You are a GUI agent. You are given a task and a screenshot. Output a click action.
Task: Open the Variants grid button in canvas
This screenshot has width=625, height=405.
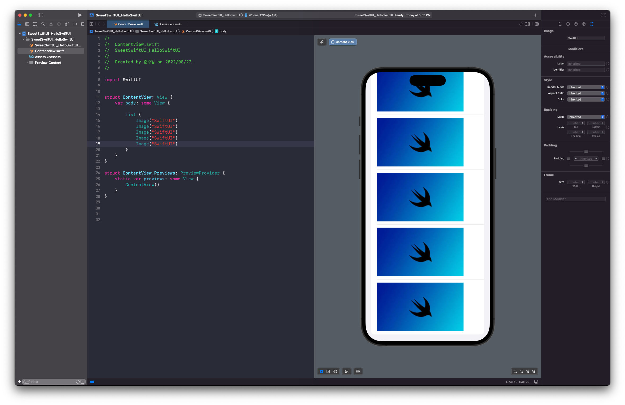(335, 371)
